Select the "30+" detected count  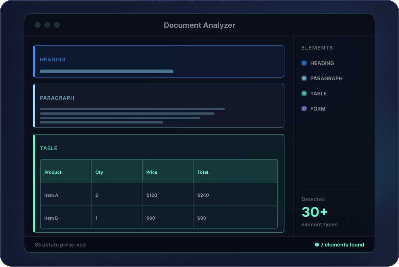pyautogui.click(x=314, y=212)
